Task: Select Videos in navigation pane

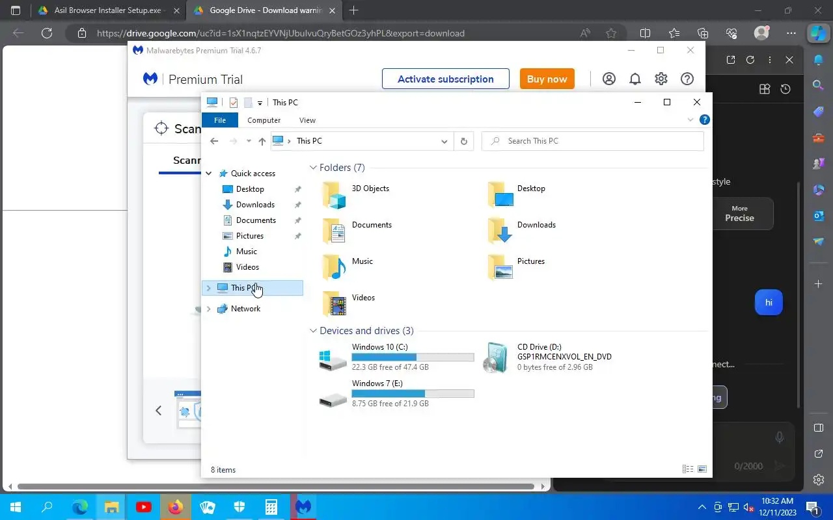Action: 247,266
